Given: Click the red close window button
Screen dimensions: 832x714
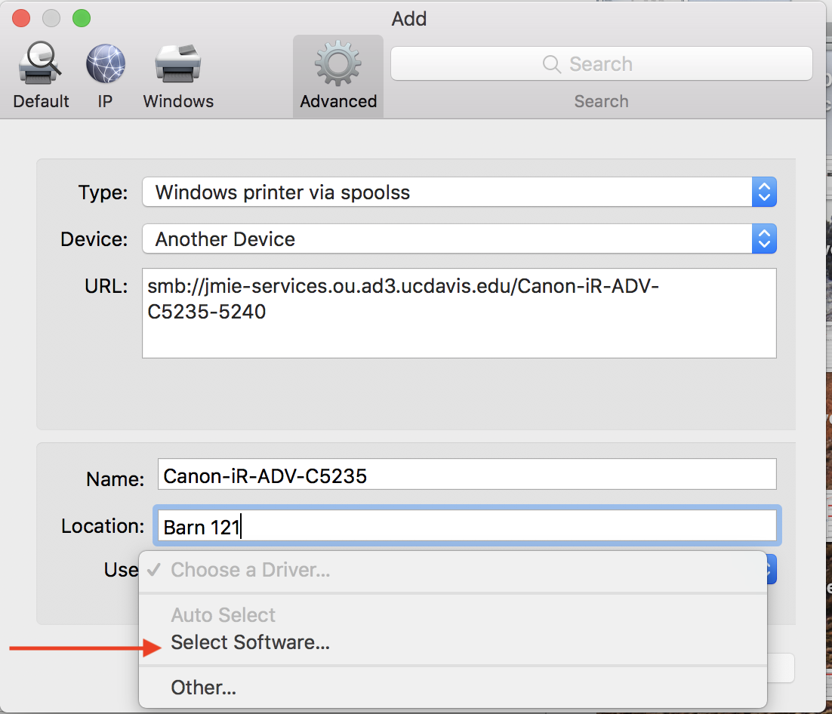Looking at the screenshot, I should pyautogui.click(x=21, y=18).
